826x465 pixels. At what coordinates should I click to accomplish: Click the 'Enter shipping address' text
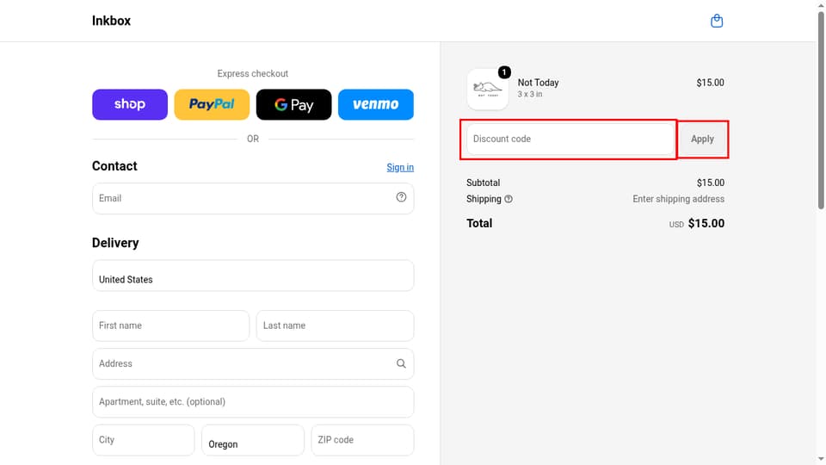click(679, 199)
